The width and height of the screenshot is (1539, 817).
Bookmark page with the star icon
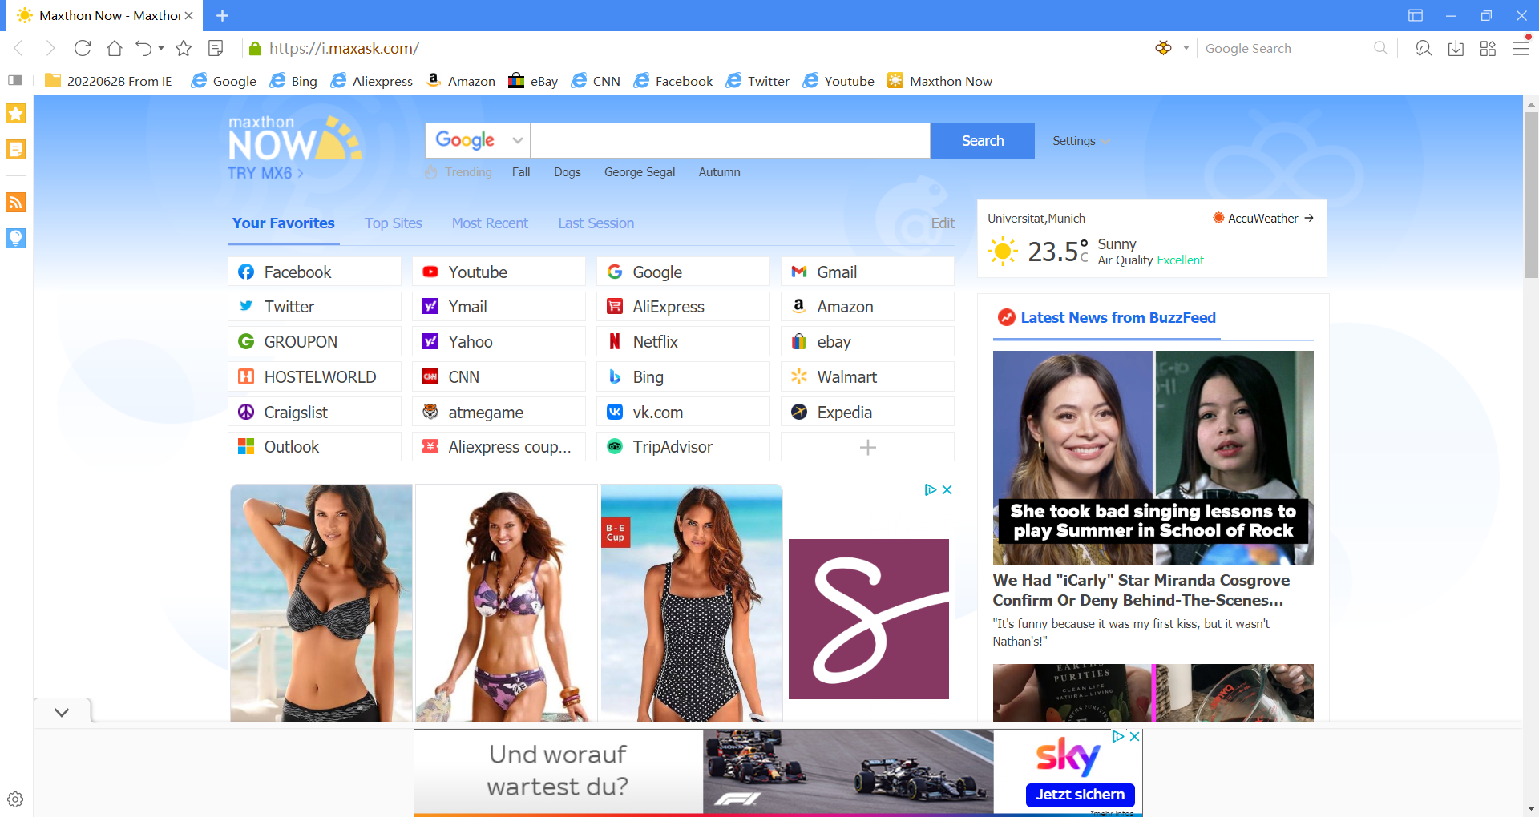click(184, 49)
